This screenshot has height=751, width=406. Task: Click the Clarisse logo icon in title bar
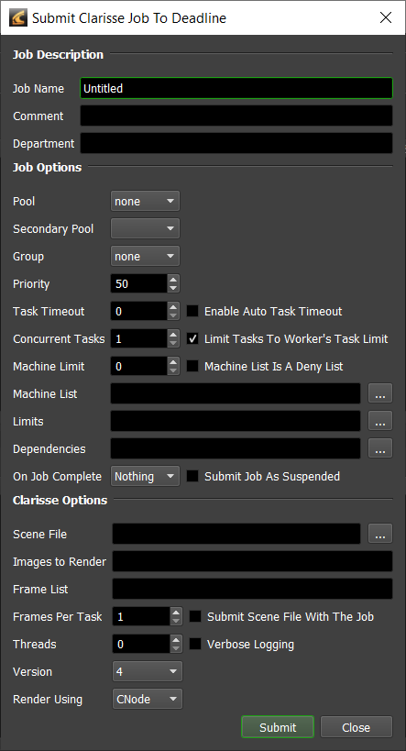coord(17,17)
